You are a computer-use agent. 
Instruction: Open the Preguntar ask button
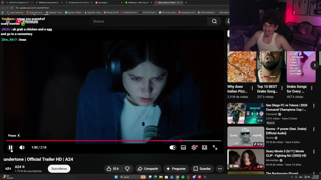pyautogui.click(x=176, y=169)
